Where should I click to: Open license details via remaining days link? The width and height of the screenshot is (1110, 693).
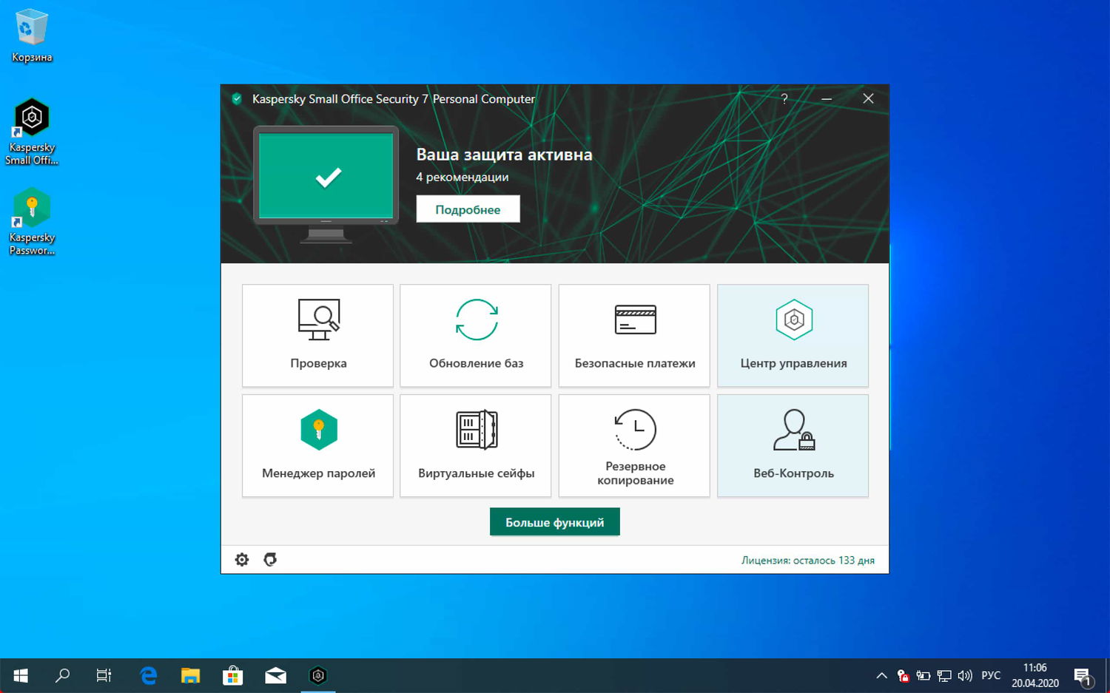[807, 560]
